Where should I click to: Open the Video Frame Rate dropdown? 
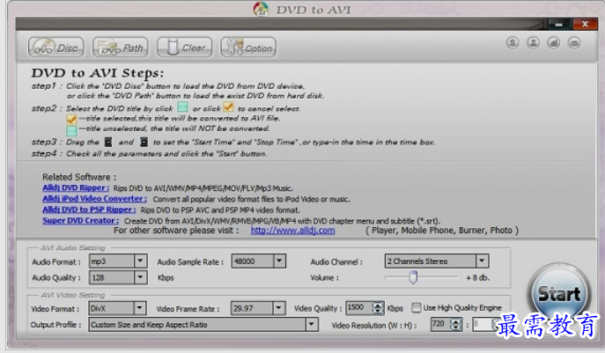click(x=278, y=308)
